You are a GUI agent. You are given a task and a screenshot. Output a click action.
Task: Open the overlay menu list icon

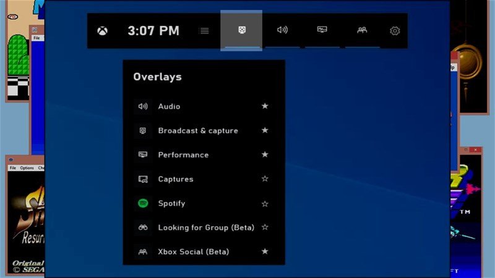click(204, 30)
